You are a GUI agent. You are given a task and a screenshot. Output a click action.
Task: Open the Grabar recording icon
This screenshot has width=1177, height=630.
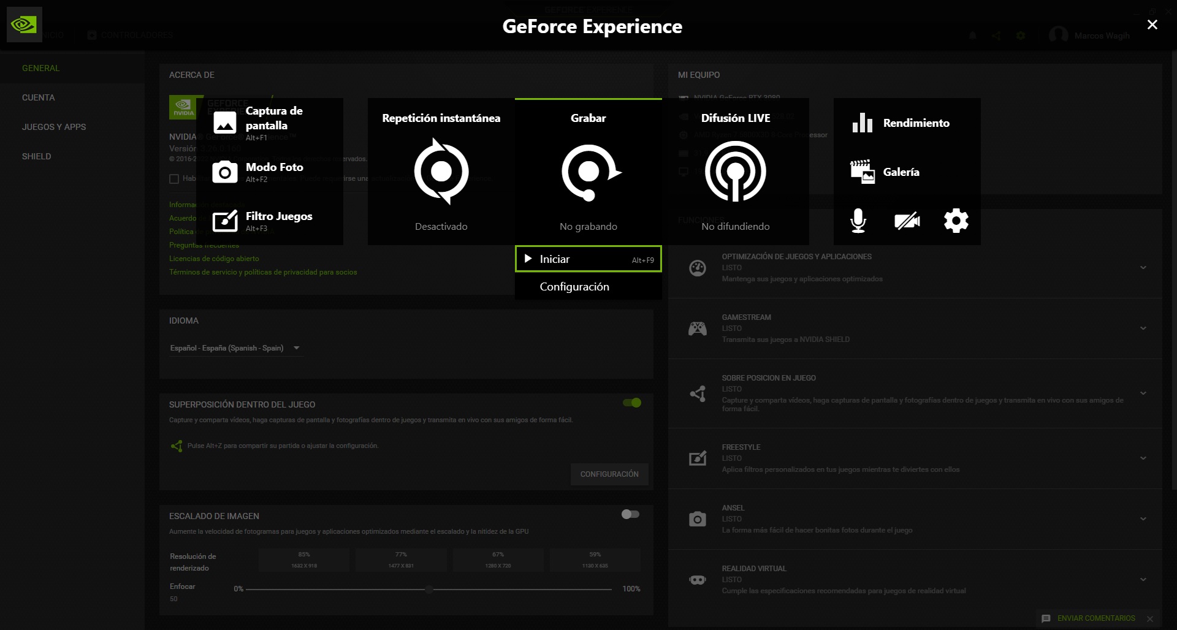coord(588,172)
